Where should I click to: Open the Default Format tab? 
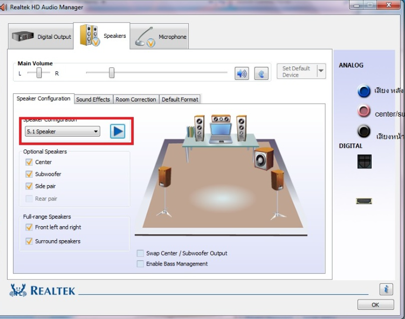[x=180, y=99]
